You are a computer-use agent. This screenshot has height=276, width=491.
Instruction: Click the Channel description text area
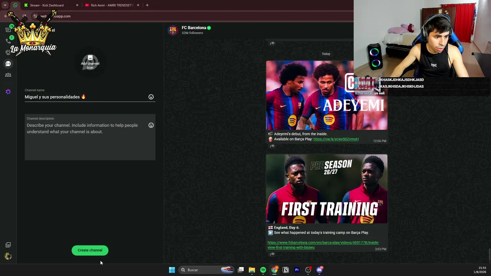(90, 137)
